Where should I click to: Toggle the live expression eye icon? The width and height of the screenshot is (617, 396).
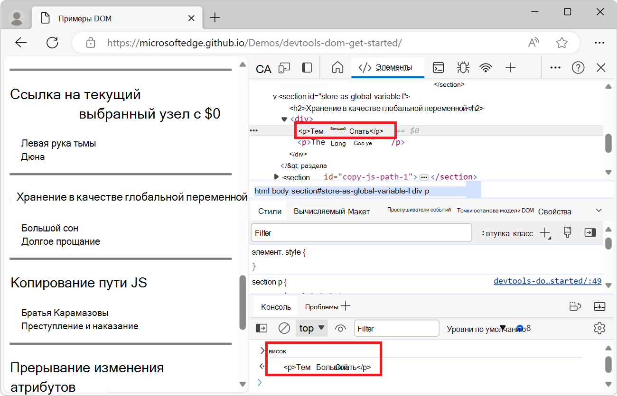click(340, 328)
